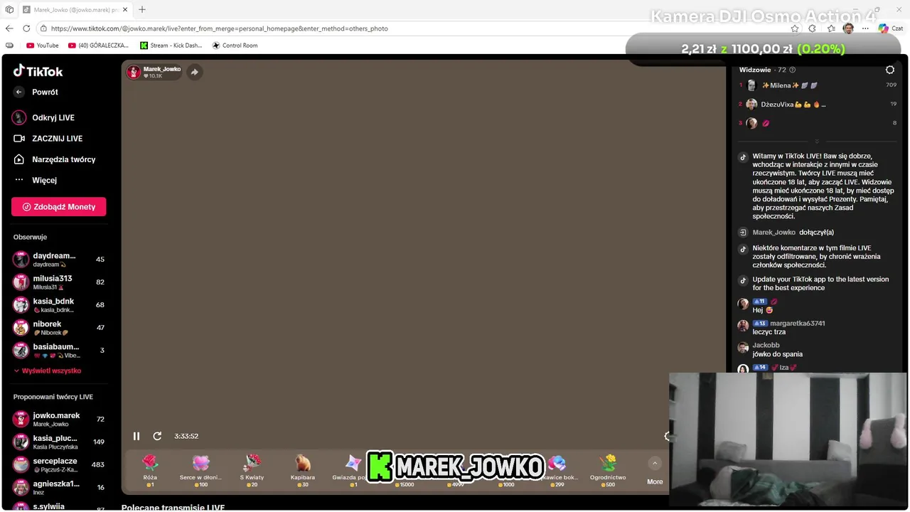Click niborek avatar in followed list

pos(21,328)
